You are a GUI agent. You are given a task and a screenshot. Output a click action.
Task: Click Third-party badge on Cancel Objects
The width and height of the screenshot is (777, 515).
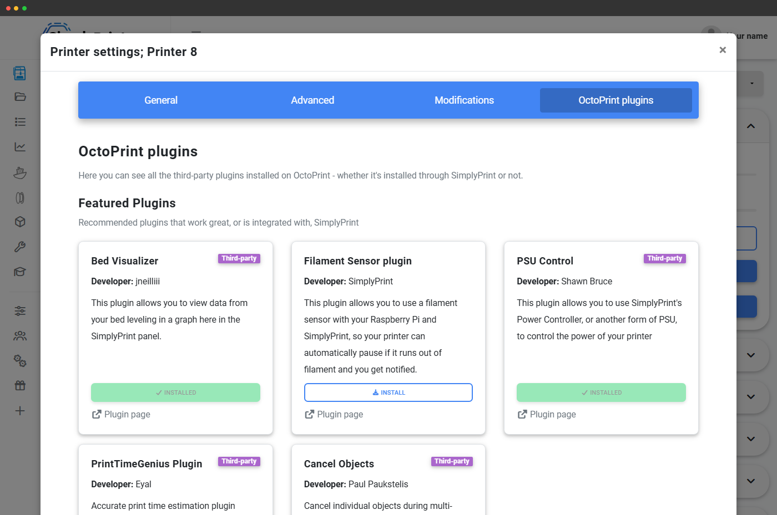pos(452,461)
